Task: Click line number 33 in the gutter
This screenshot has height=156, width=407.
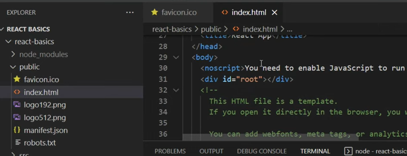Action: (x=163, y=101)
